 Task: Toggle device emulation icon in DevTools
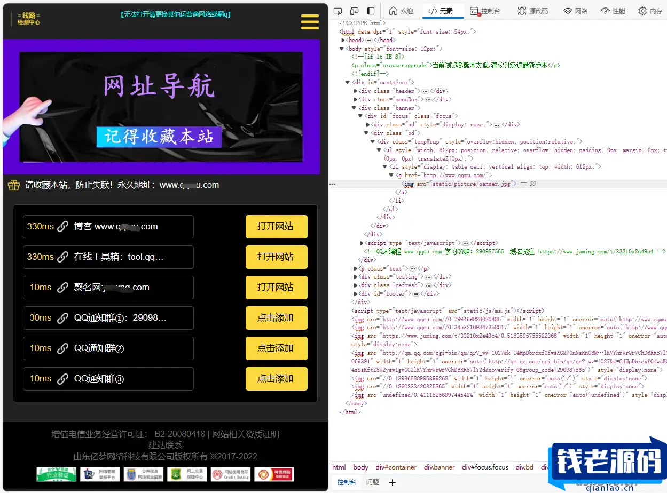point(354,11)
